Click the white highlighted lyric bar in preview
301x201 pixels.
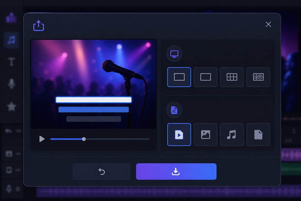[94, 100]
